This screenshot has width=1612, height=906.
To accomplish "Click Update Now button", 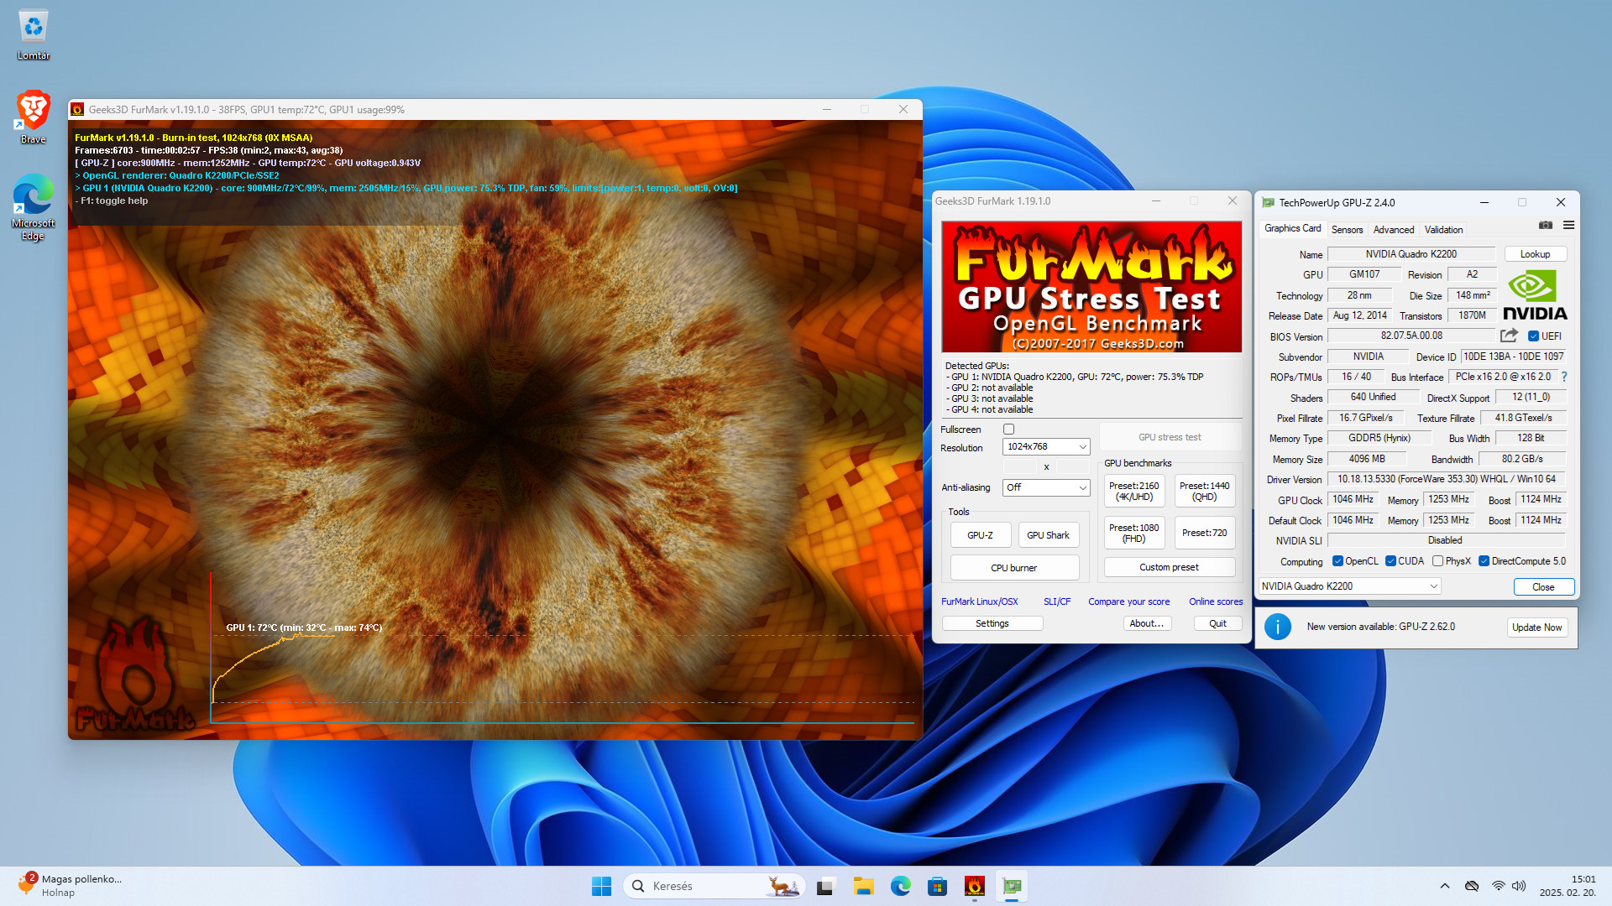I will coord(1536,627).
